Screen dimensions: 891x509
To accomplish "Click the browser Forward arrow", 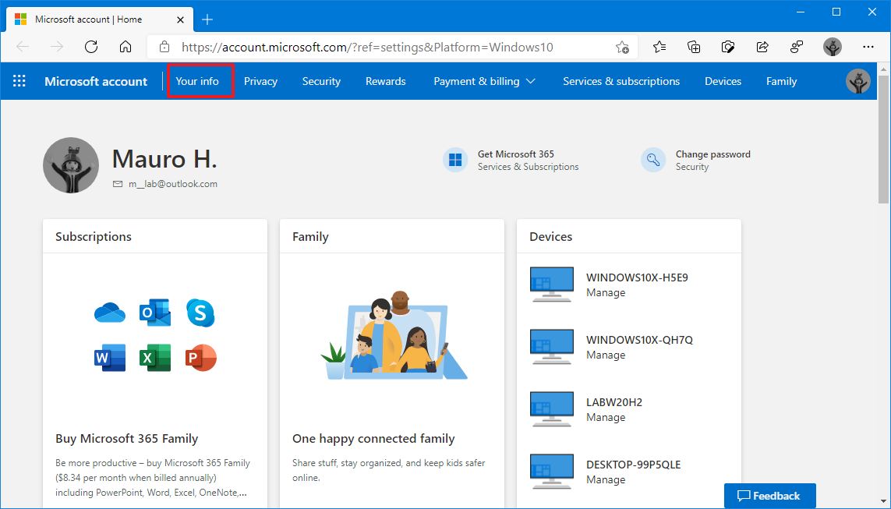I will coord(57,47).
